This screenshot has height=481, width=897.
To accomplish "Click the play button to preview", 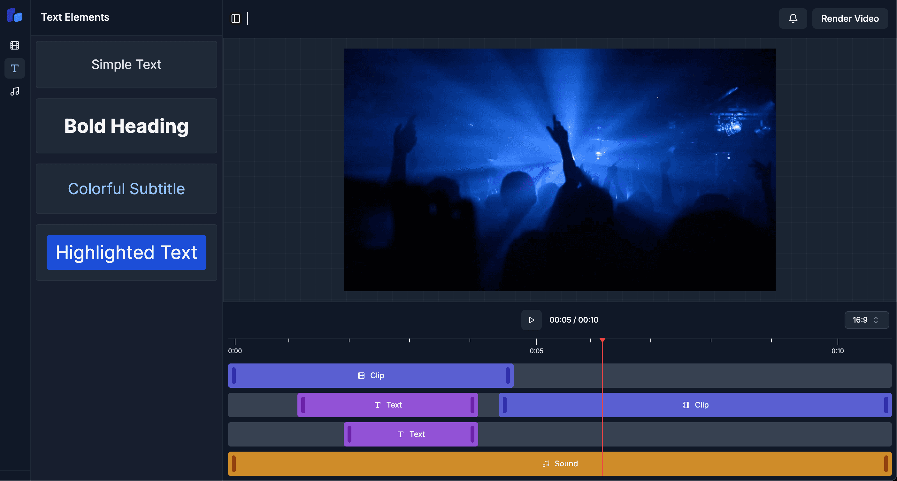I will pyautogui.click(x=532, y=320).
